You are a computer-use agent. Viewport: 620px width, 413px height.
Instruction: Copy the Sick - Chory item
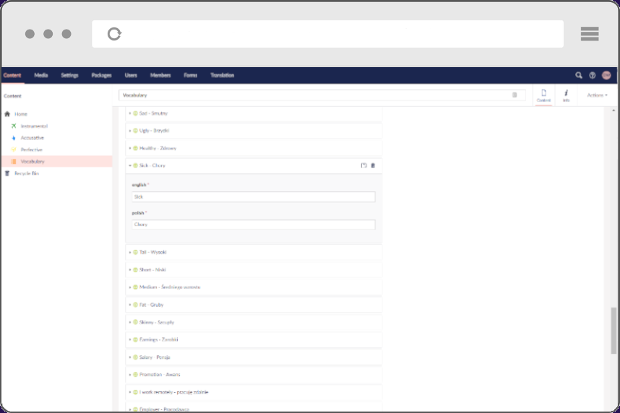pos(363,165)
